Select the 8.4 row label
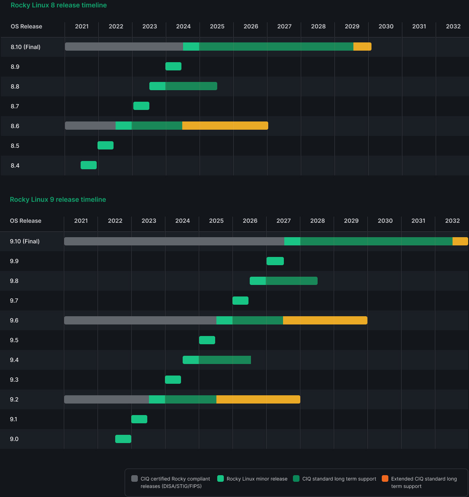The width and height of the screenshot is (469, 497). click(15, 166)
